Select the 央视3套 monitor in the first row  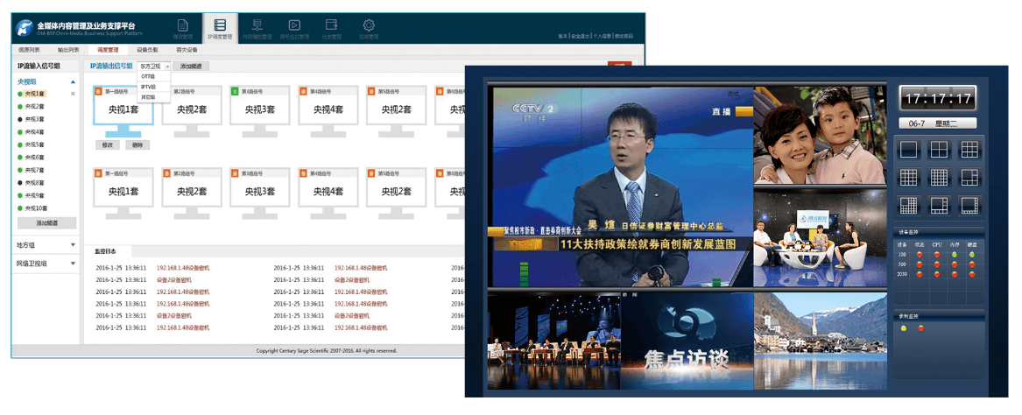[260, 109]
